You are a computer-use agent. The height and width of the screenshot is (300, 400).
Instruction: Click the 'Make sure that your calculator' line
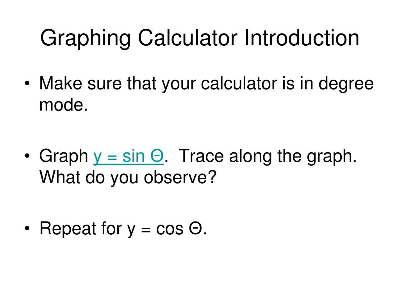tap(206, 84)
